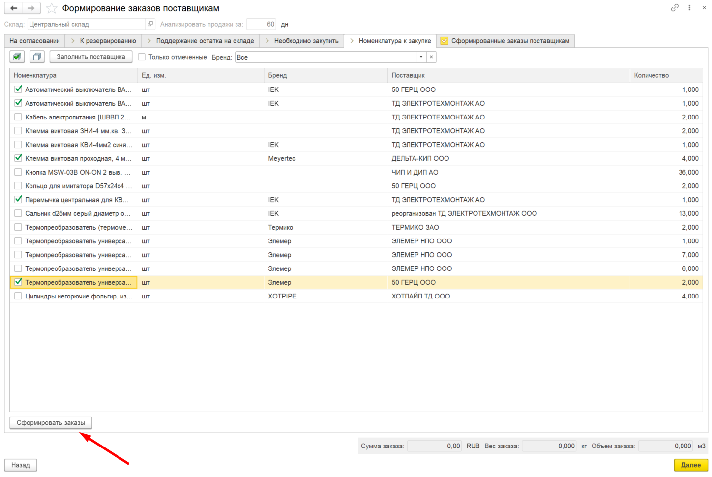Check the Кабель электропитания row checkbox

(18, 117)
